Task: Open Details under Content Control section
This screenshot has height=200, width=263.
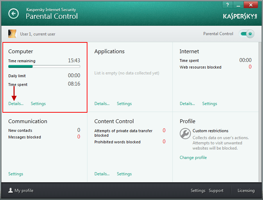Action: pos(102,174)
